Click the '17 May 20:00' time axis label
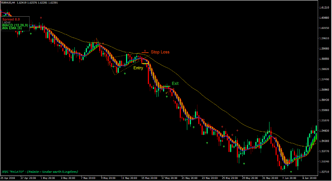 (169, 178)
